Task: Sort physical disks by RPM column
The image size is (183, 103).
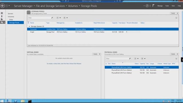Action: point(174,64)
